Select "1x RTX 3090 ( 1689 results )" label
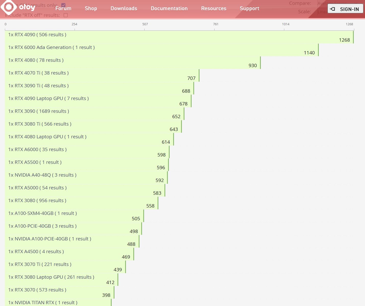Image resolution: width=365 pixels, height=306 pixels. click(39, 111)
